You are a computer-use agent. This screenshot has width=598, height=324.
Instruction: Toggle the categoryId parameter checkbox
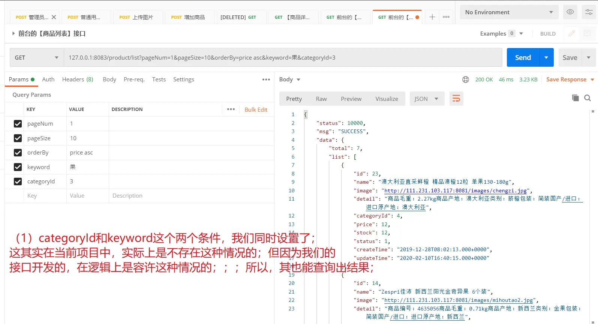[18, 181]
